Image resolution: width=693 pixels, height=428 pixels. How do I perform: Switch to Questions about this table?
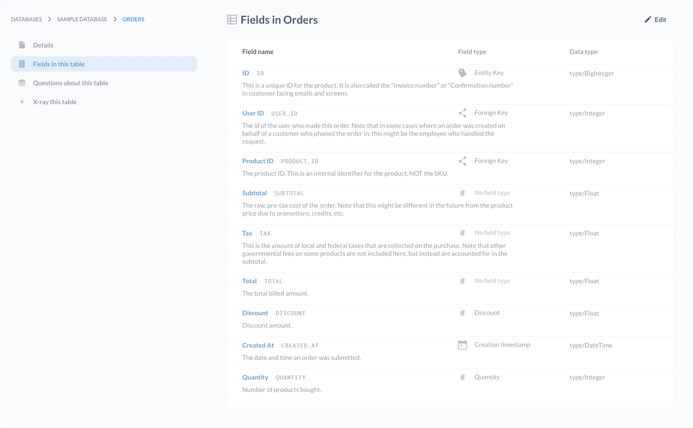[70, 83]
